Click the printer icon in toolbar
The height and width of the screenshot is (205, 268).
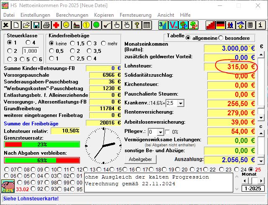coord(46,25)
